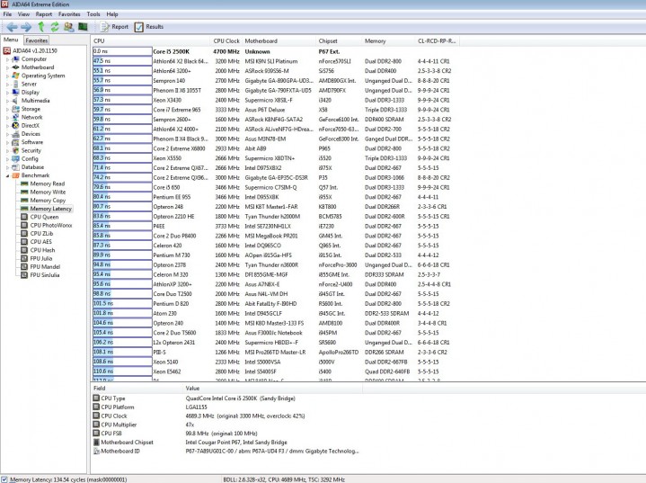
Task: Open the Tools menu
Action: coord(93,14)
